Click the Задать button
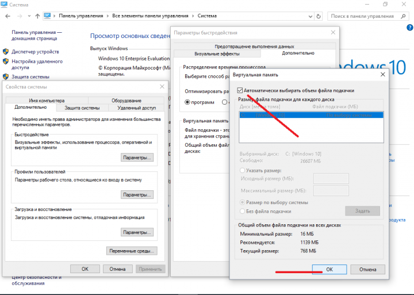Viewport: 414px width, 295px height. pos(362,210)
